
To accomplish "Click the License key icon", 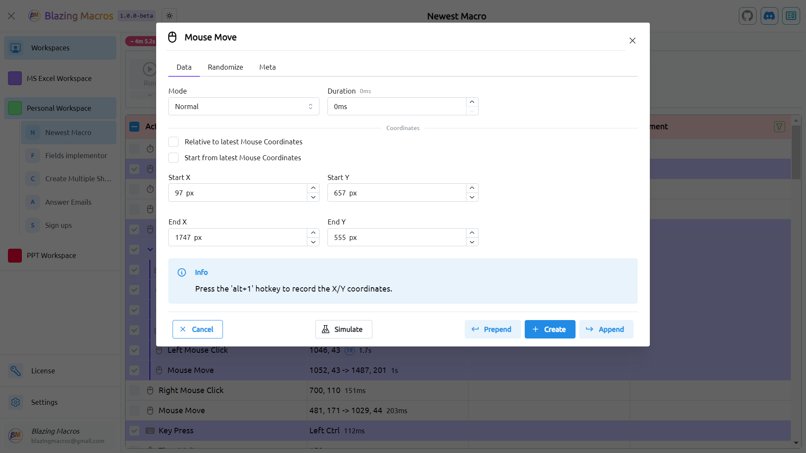I will click(x=16, y=371).
